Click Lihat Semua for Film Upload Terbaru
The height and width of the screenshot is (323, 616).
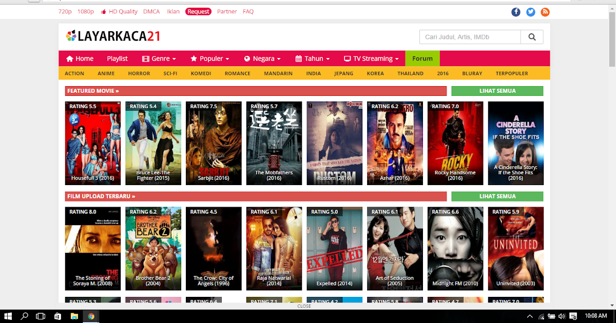point(497,196)
